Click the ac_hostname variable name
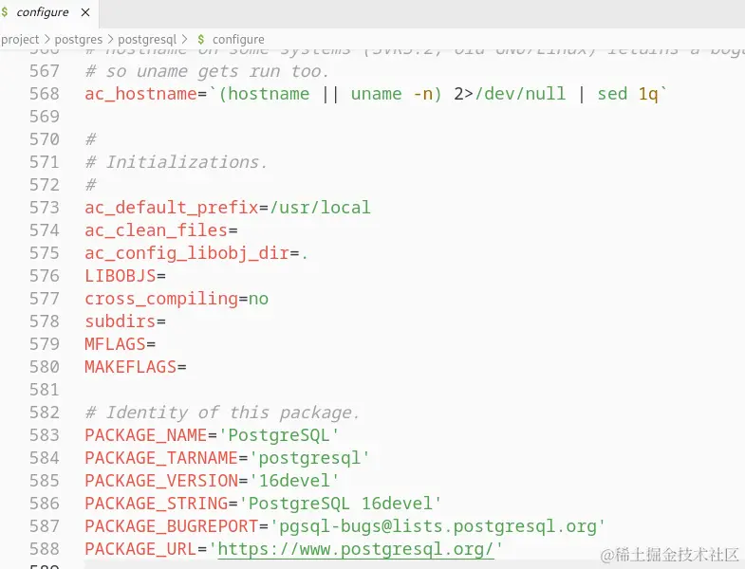 pyautogui.click(x=140, y=94)
